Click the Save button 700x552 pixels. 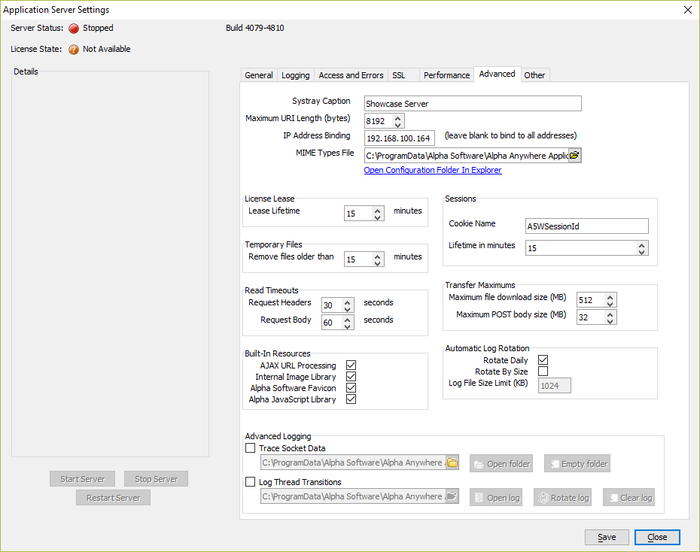point(607,537)
